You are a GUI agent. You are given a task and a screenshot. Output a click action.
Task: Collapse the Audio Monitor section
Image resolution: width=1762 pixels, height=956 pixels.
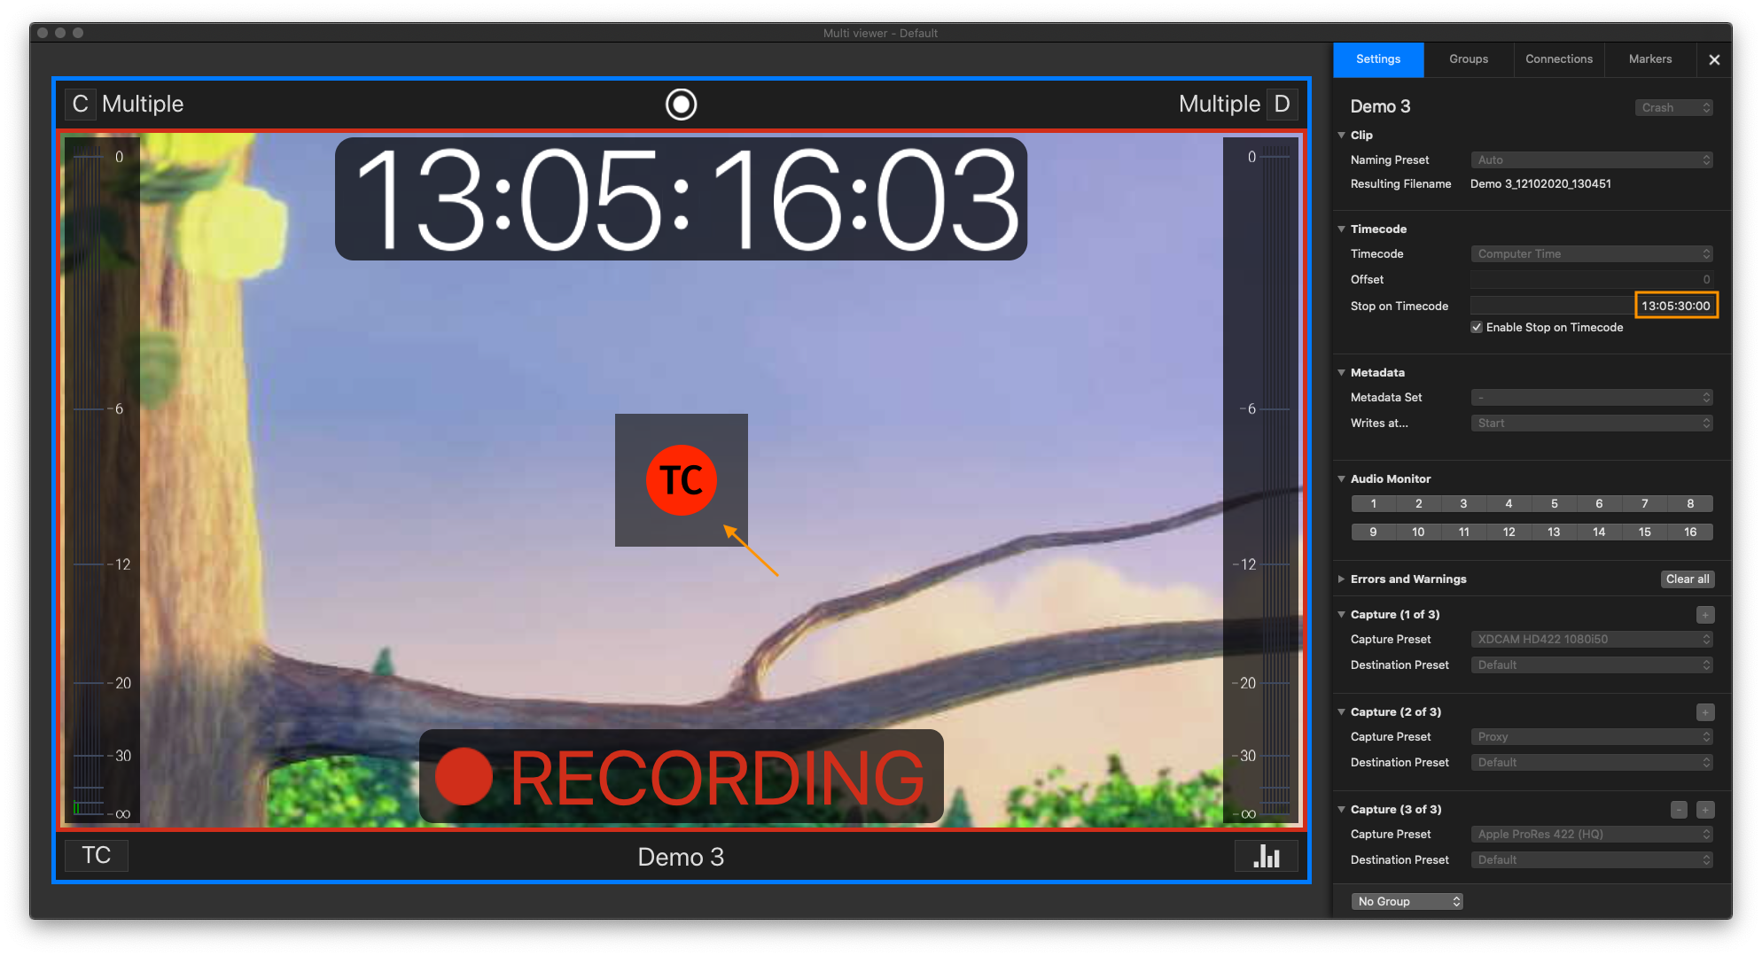(x=1341, y=479)
